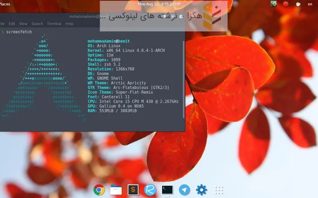Open the terminal View menu
Viewport: 318px width, 198px height.
click(x=23, y=24)
